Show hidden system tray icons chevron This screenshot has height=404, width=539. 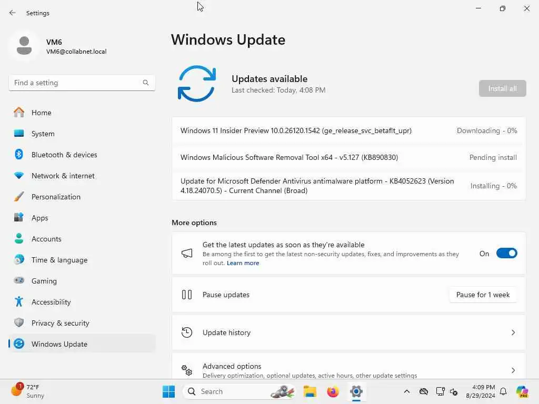[407, 391]
